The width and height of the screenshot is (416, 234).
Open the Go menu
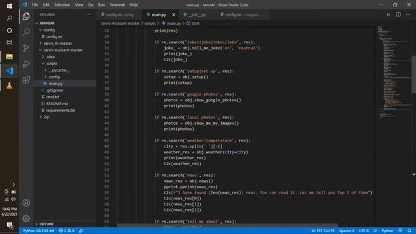pos(91,5)
